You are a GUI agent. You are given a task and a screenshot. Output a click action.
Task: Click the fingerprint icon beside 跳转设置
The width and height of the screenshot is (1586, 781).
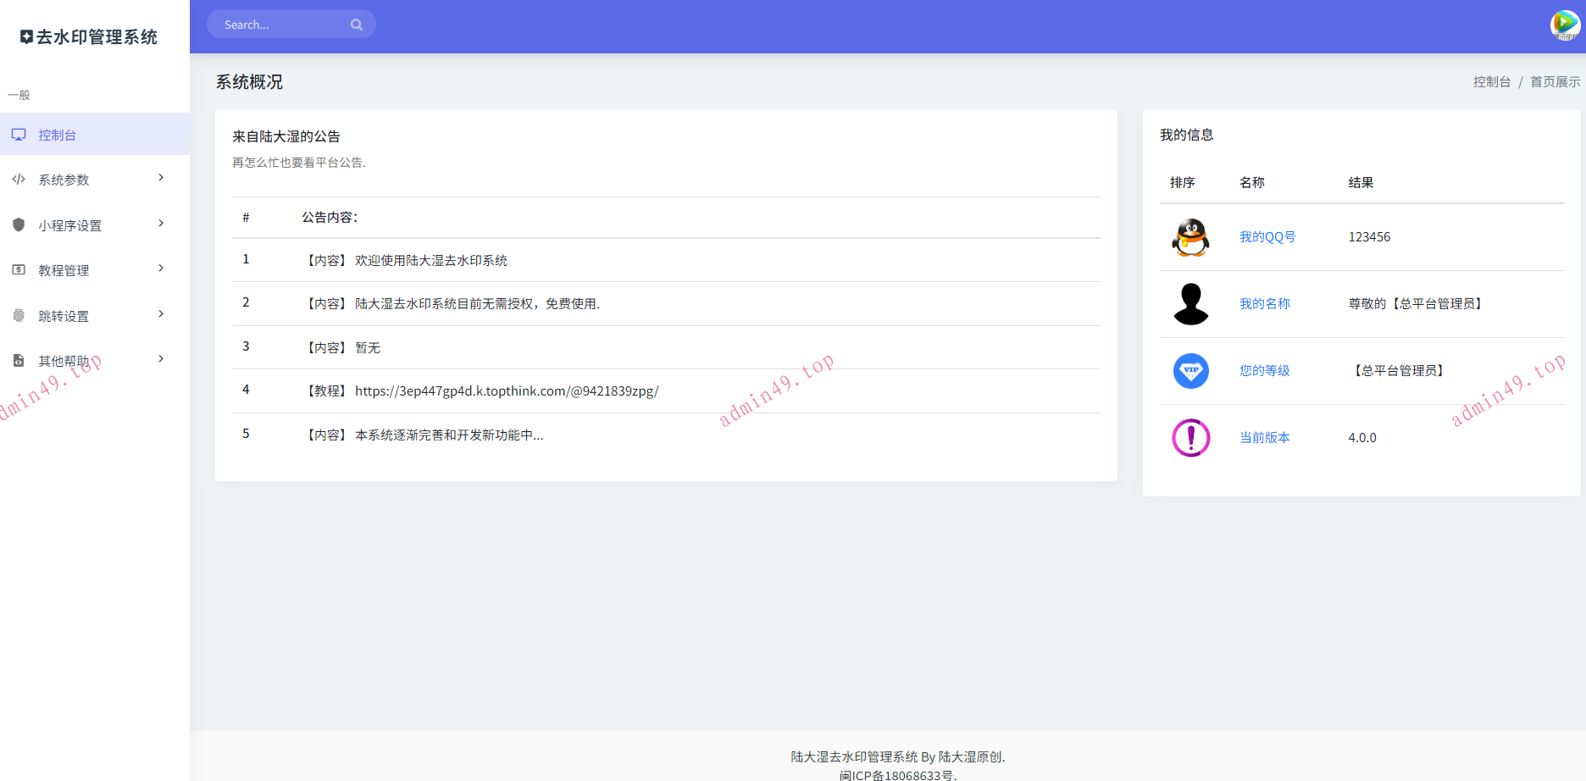coord(19,315)
